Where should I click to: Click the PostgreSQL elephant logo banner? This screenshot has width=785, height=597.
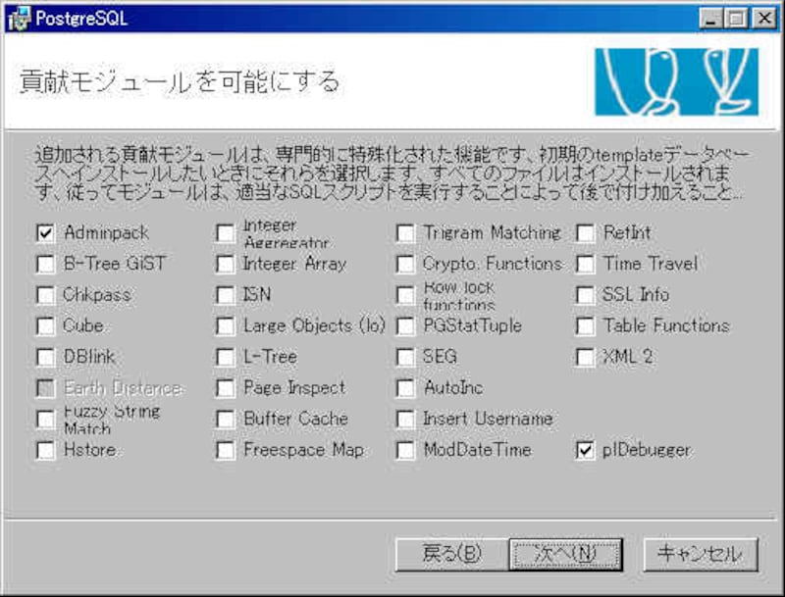676,82
